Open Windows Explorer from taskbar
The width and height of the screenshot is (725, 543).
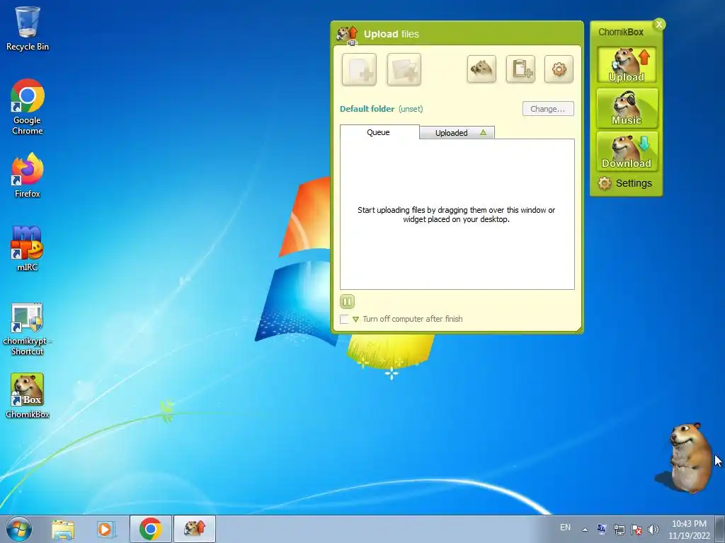[63, 529]
